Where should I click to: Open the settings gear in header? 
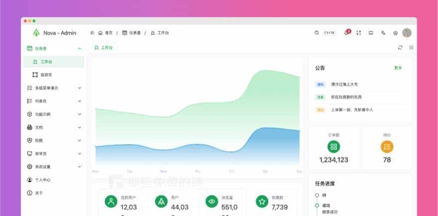point(395,33)
